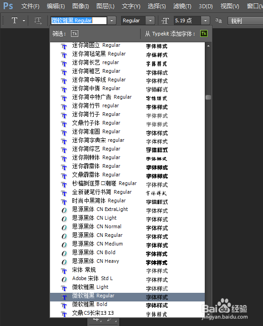Open the 3D(D) menu
This screenshot has height=326, width=263.
206,6
